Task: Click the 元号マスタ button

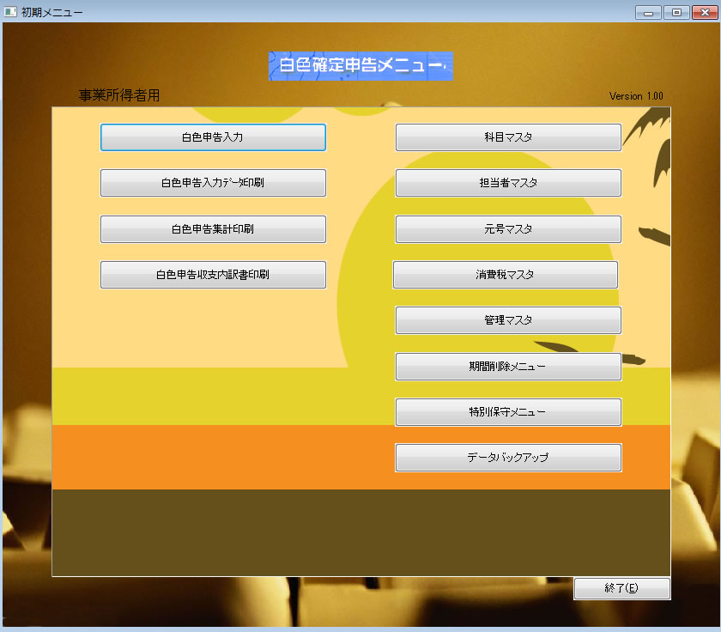Action: (508, 228)
